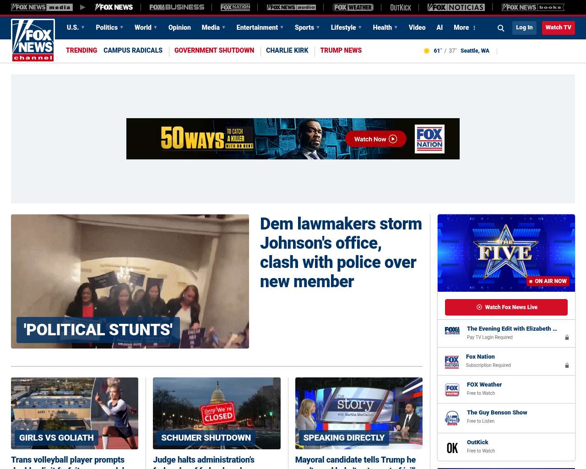Click Watch Now in the 50 Ways ad
The height and width of the screenshot is (469, 586).
[x=376, y=139]
